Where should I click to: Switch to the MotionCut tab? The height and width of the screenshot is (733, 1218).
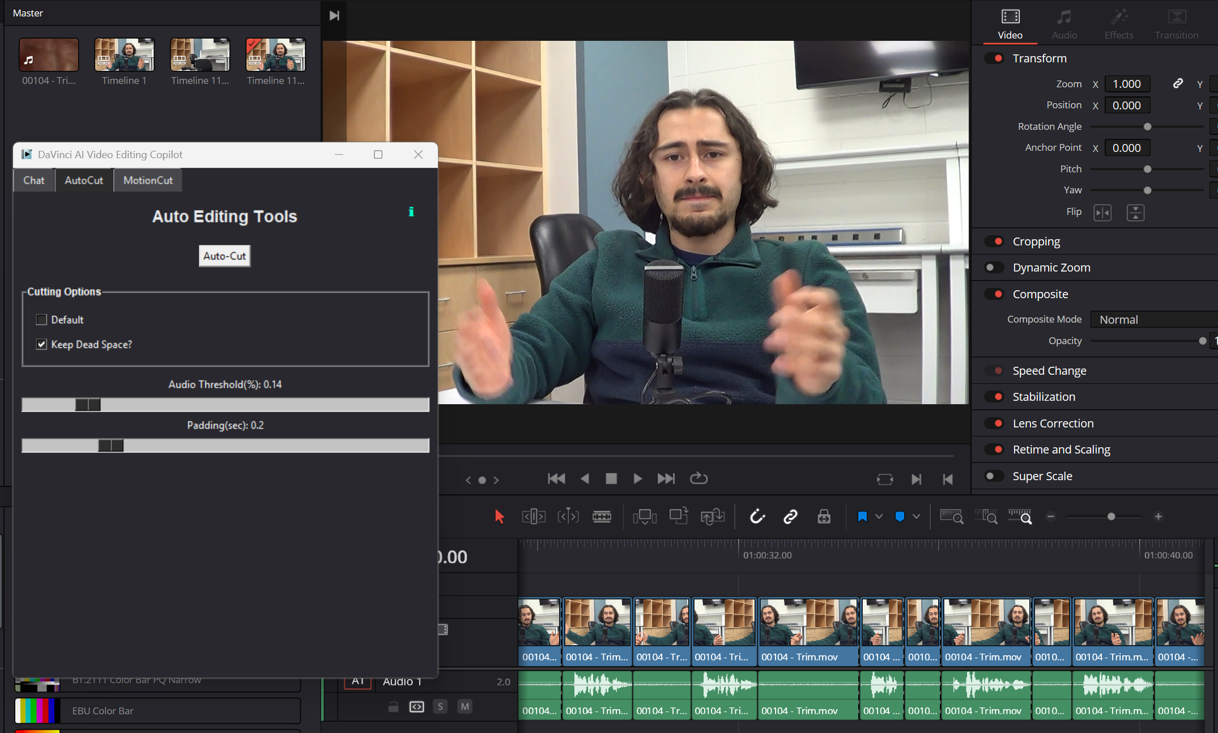pos(148,180)
